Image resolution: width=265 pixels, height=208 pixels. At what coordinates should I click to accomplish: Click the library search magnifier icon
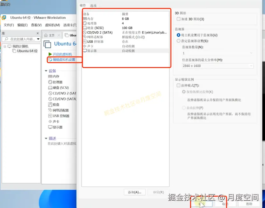click(6, 39)
